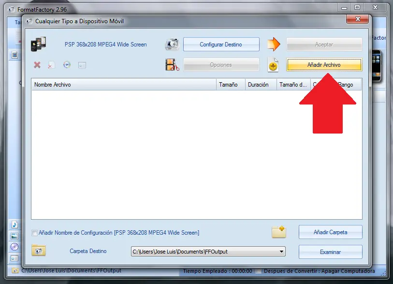Click the grayed-out Aceptar button

click(x=324, y=45)
